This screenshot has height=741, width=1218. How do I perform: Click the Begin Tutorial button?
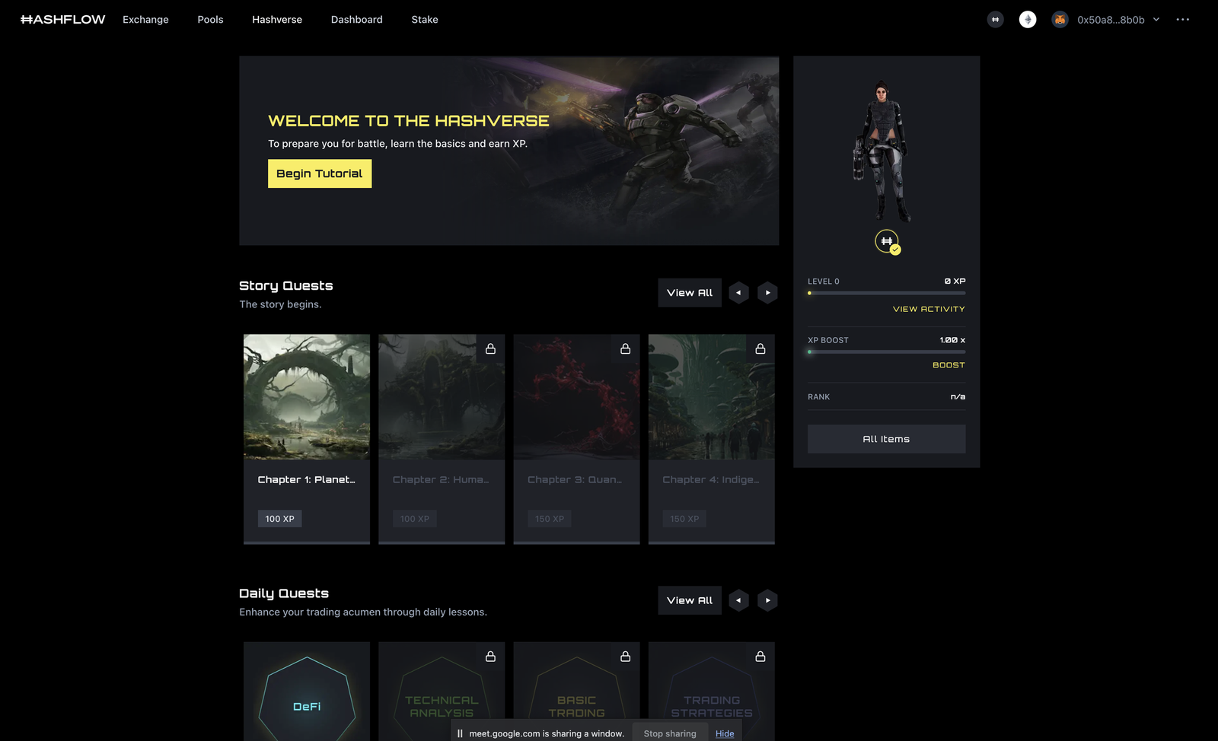tap(320, 173)
